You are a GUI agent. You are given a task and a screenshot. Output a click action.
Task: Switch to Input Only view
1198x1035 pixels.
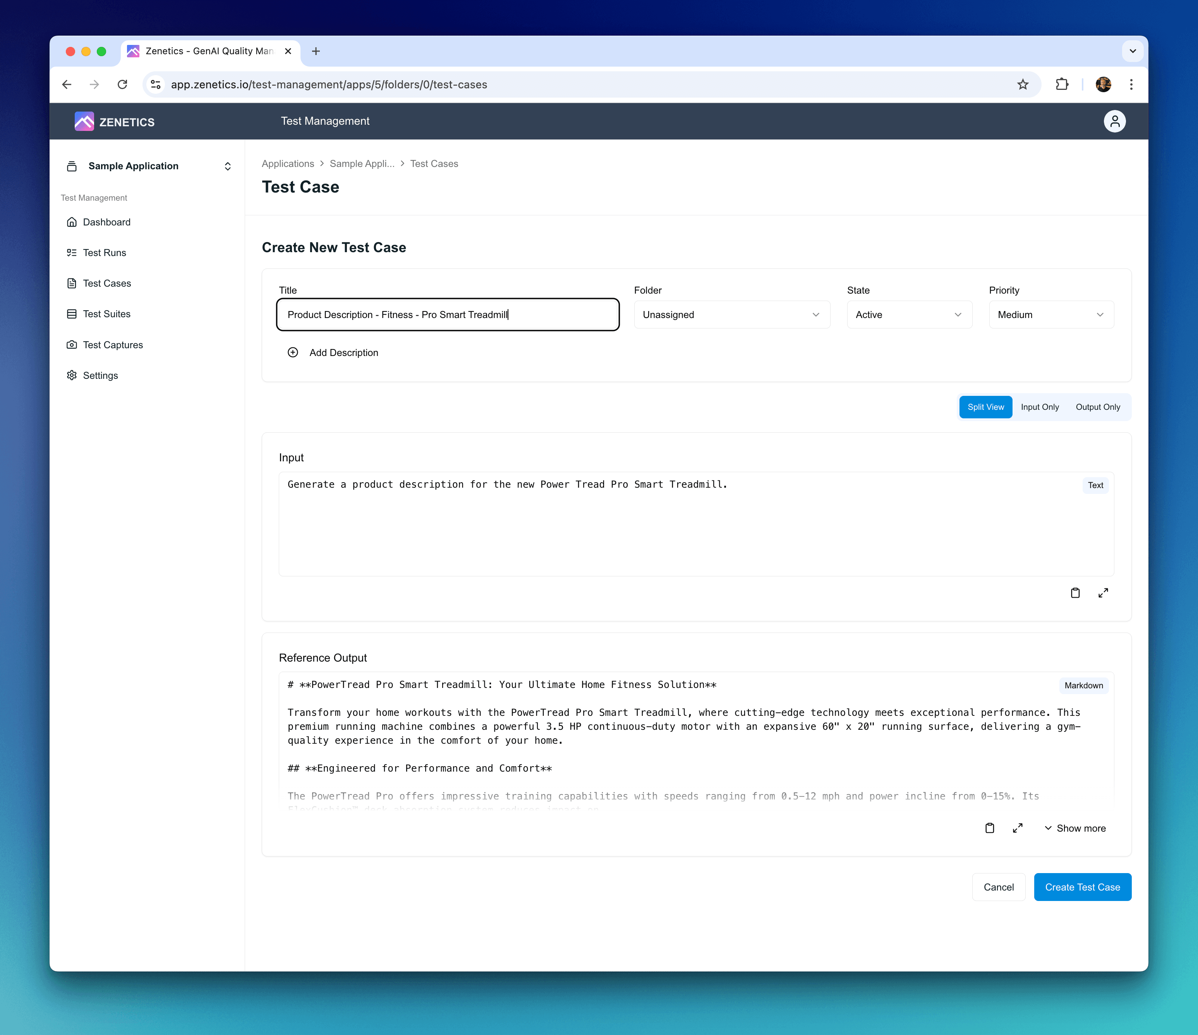[1040, 407]
